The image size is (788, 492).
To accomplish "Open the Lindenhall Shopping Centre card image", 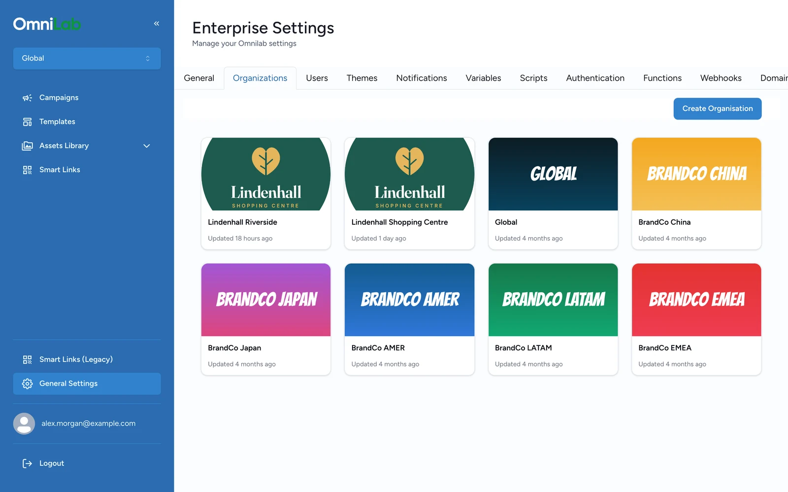I will click(410, 174).
